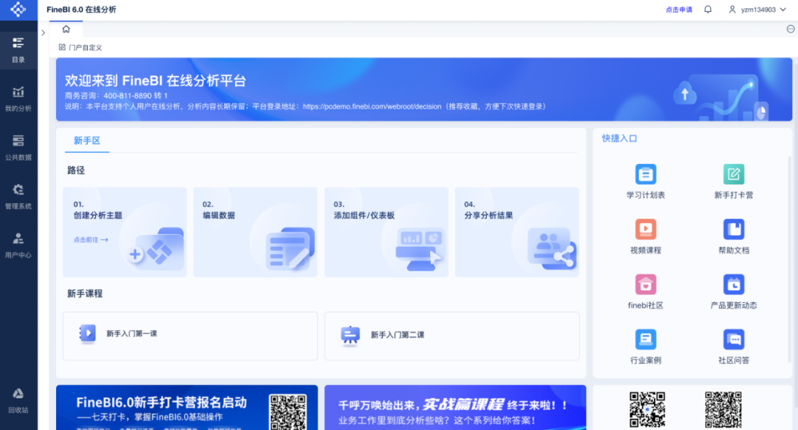Open the 01 创建分析主题 card
798x430 pixels.
click(x=125, y=232)
